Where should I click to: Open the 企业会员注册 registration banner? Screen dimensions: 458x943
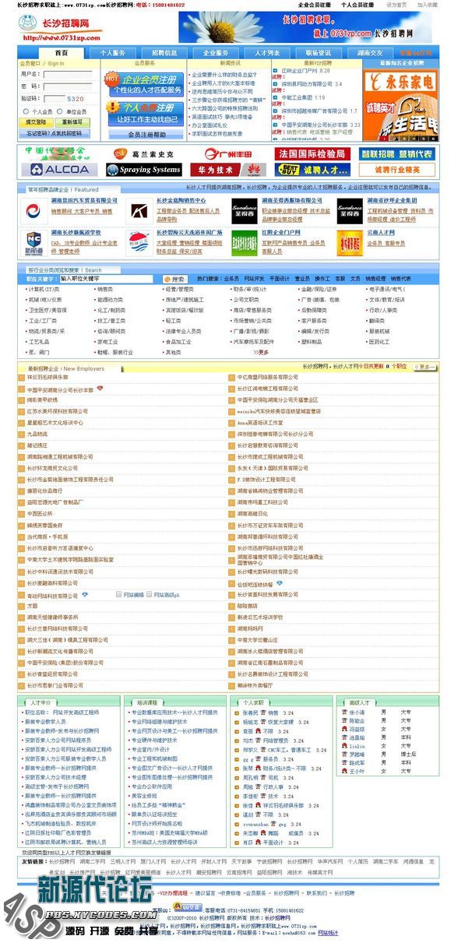click(145, 83)
